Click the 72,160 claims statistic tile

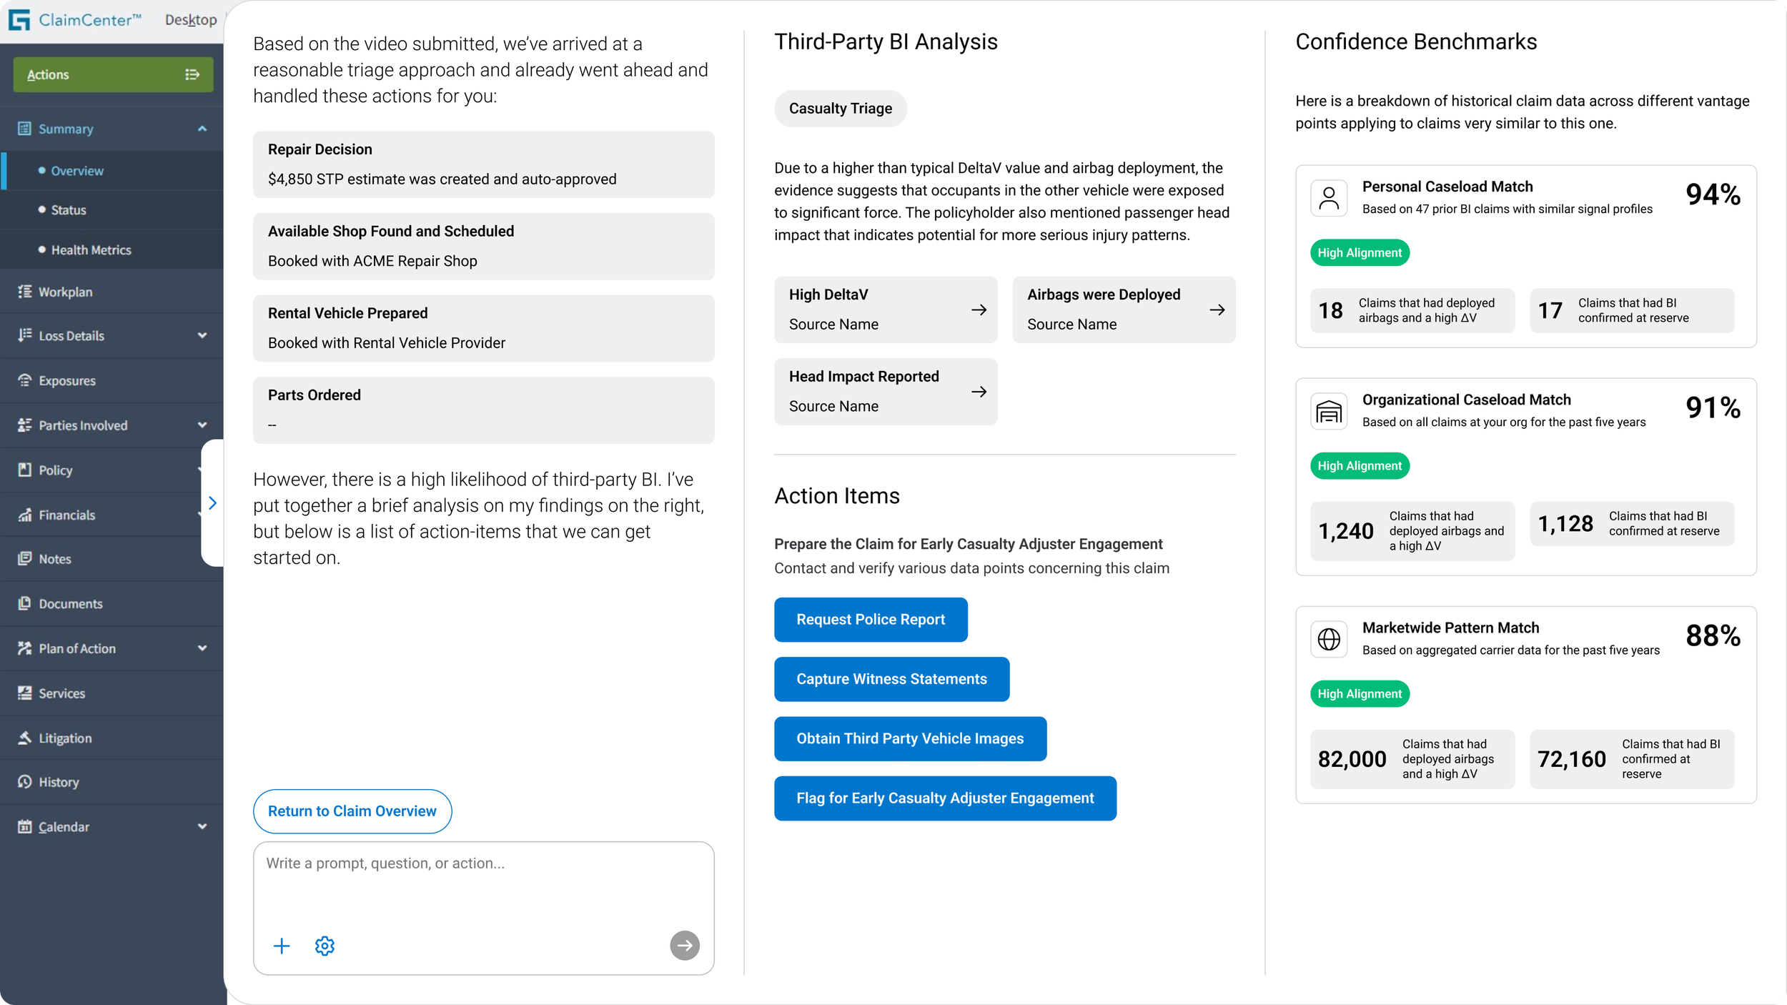(x=1632, y=759)
